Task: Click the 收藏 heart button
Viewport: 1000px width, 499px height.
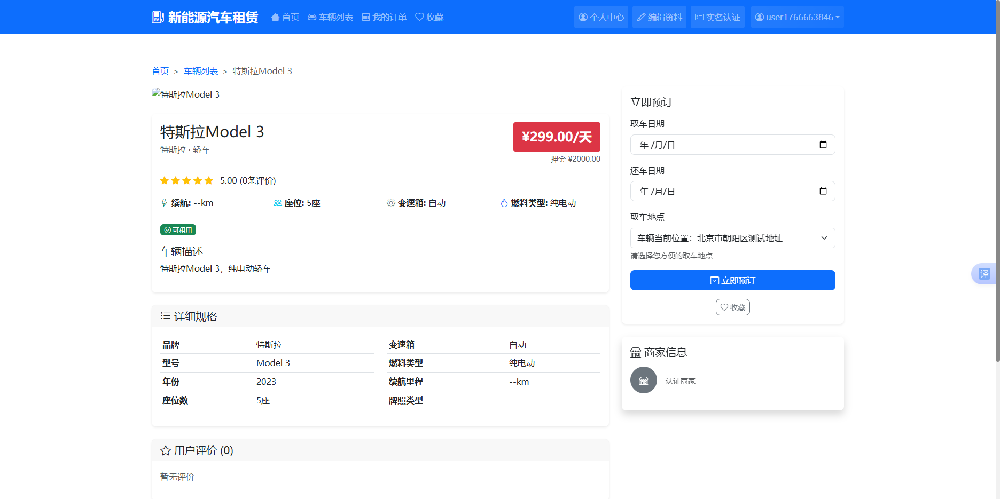Action: [733, 307]
